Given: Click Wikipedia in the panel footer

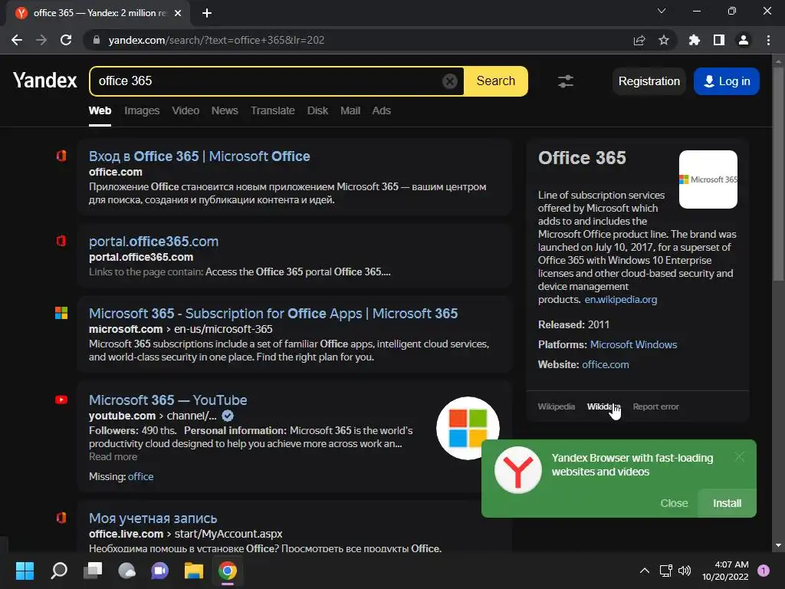Looking at the screenshot, I should coord(557,406).
